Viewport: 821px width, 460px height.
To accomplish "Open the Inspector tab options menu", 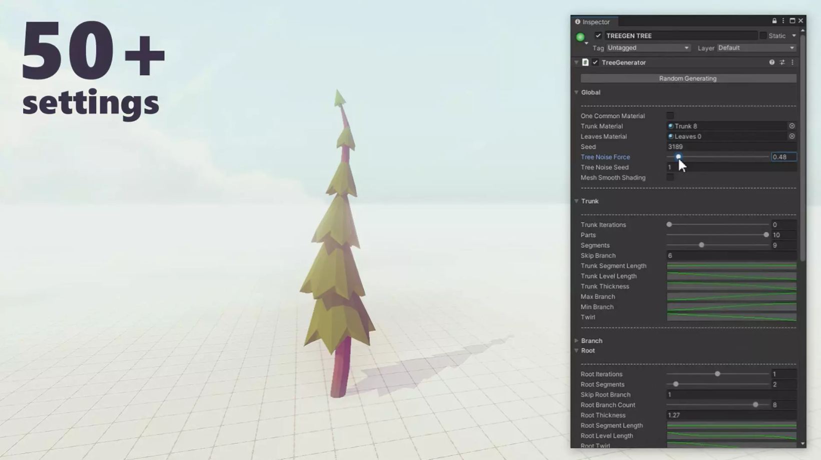I will pyautogui.click(x=783, y=21).
